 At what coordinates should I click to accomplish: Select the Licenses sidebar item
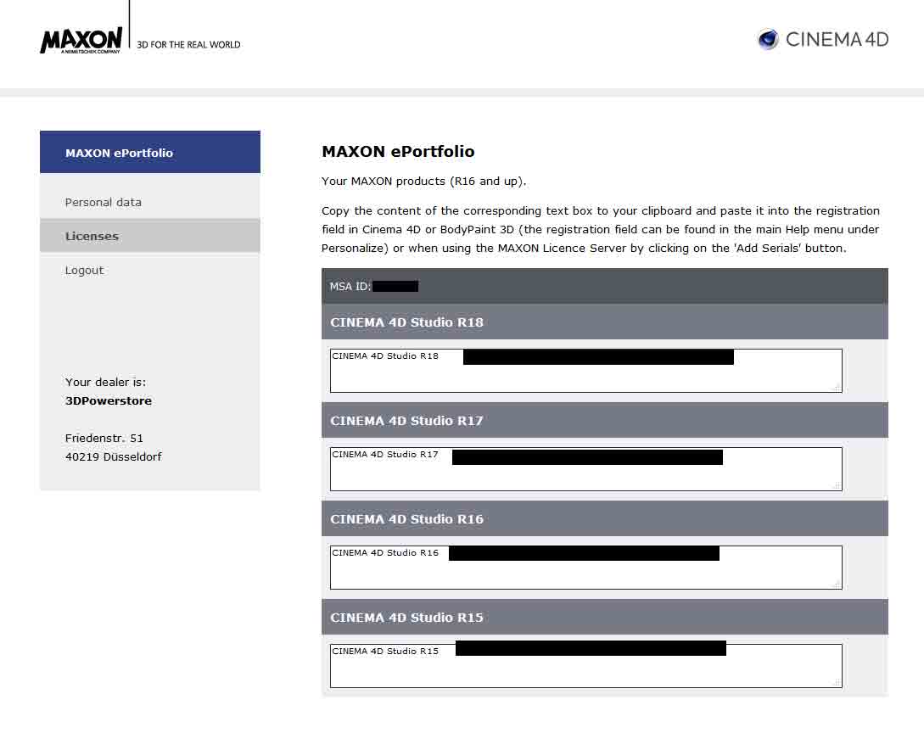click(x=92, y=236)
